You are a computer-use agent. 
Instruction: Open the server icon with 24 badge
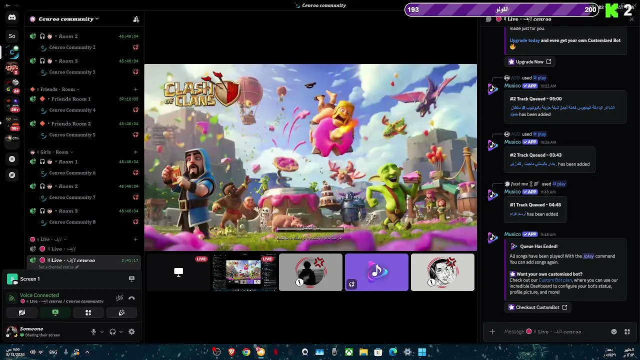click(x=12, y=85)
